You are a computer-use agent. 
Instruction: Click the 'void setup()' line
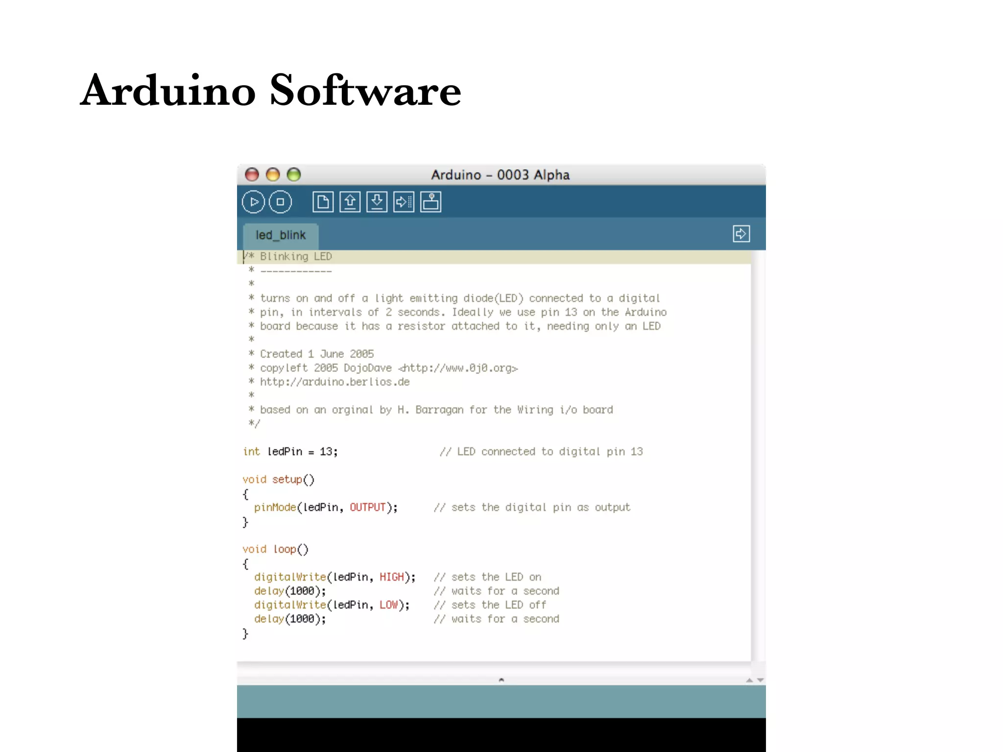[x=279, y=480]
